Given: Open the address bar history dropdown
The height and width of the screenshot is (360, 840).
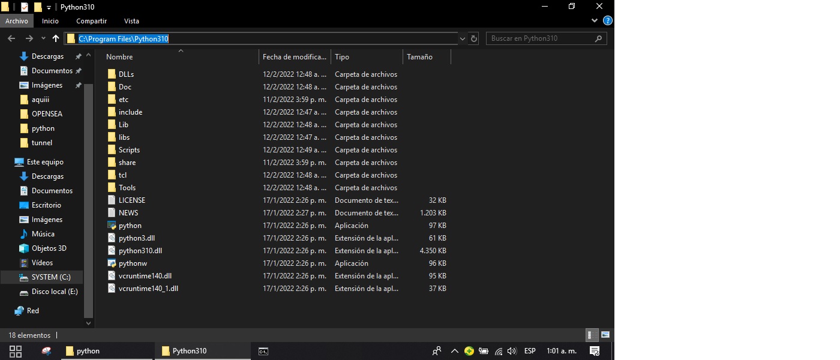Looking at the screenshot, I should [x=463, y=38].
